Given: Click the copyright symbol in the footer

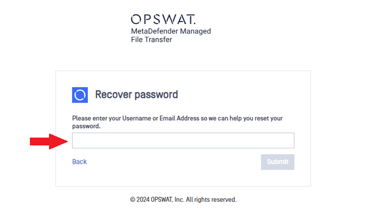Looking at the screenshot, I should point(132,200).
